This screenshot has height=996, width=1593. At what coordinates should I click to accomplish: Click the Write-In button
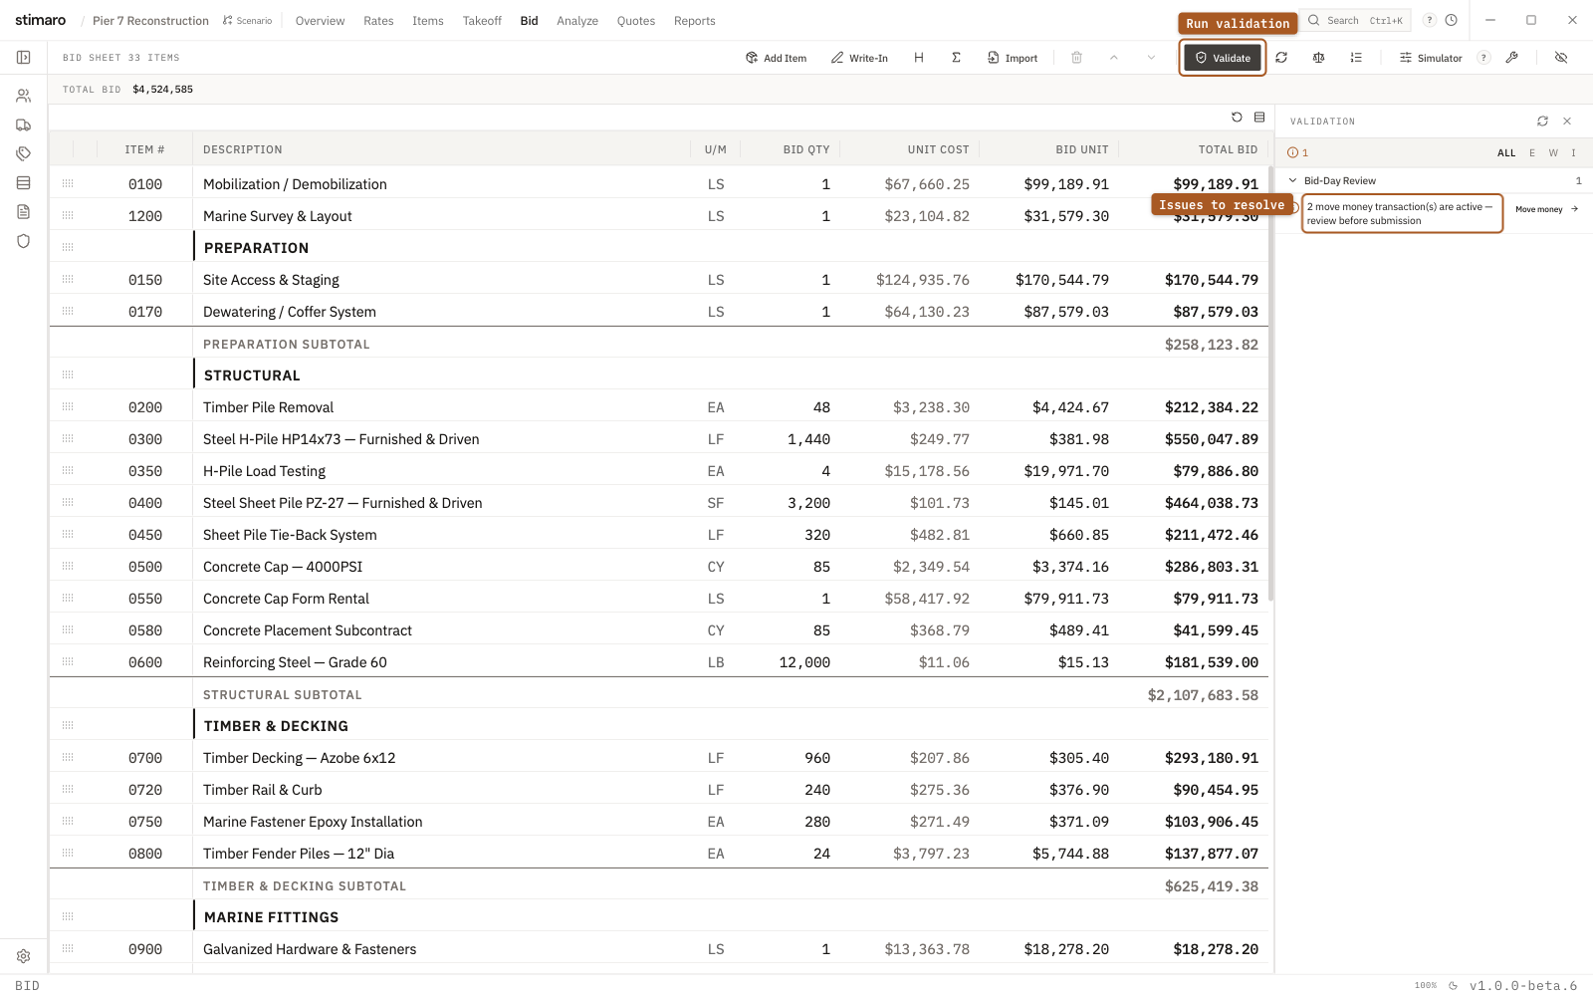(859, 58)
